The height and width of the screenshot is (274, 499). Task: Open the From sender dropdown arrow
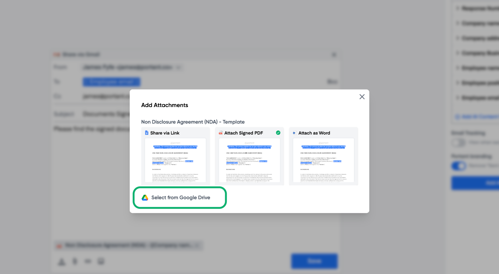pyautogui.click(x=179, y=67)
